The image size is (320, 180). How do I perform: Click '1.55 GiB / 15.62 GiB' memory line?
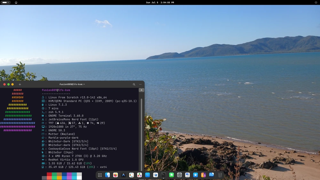70,163
